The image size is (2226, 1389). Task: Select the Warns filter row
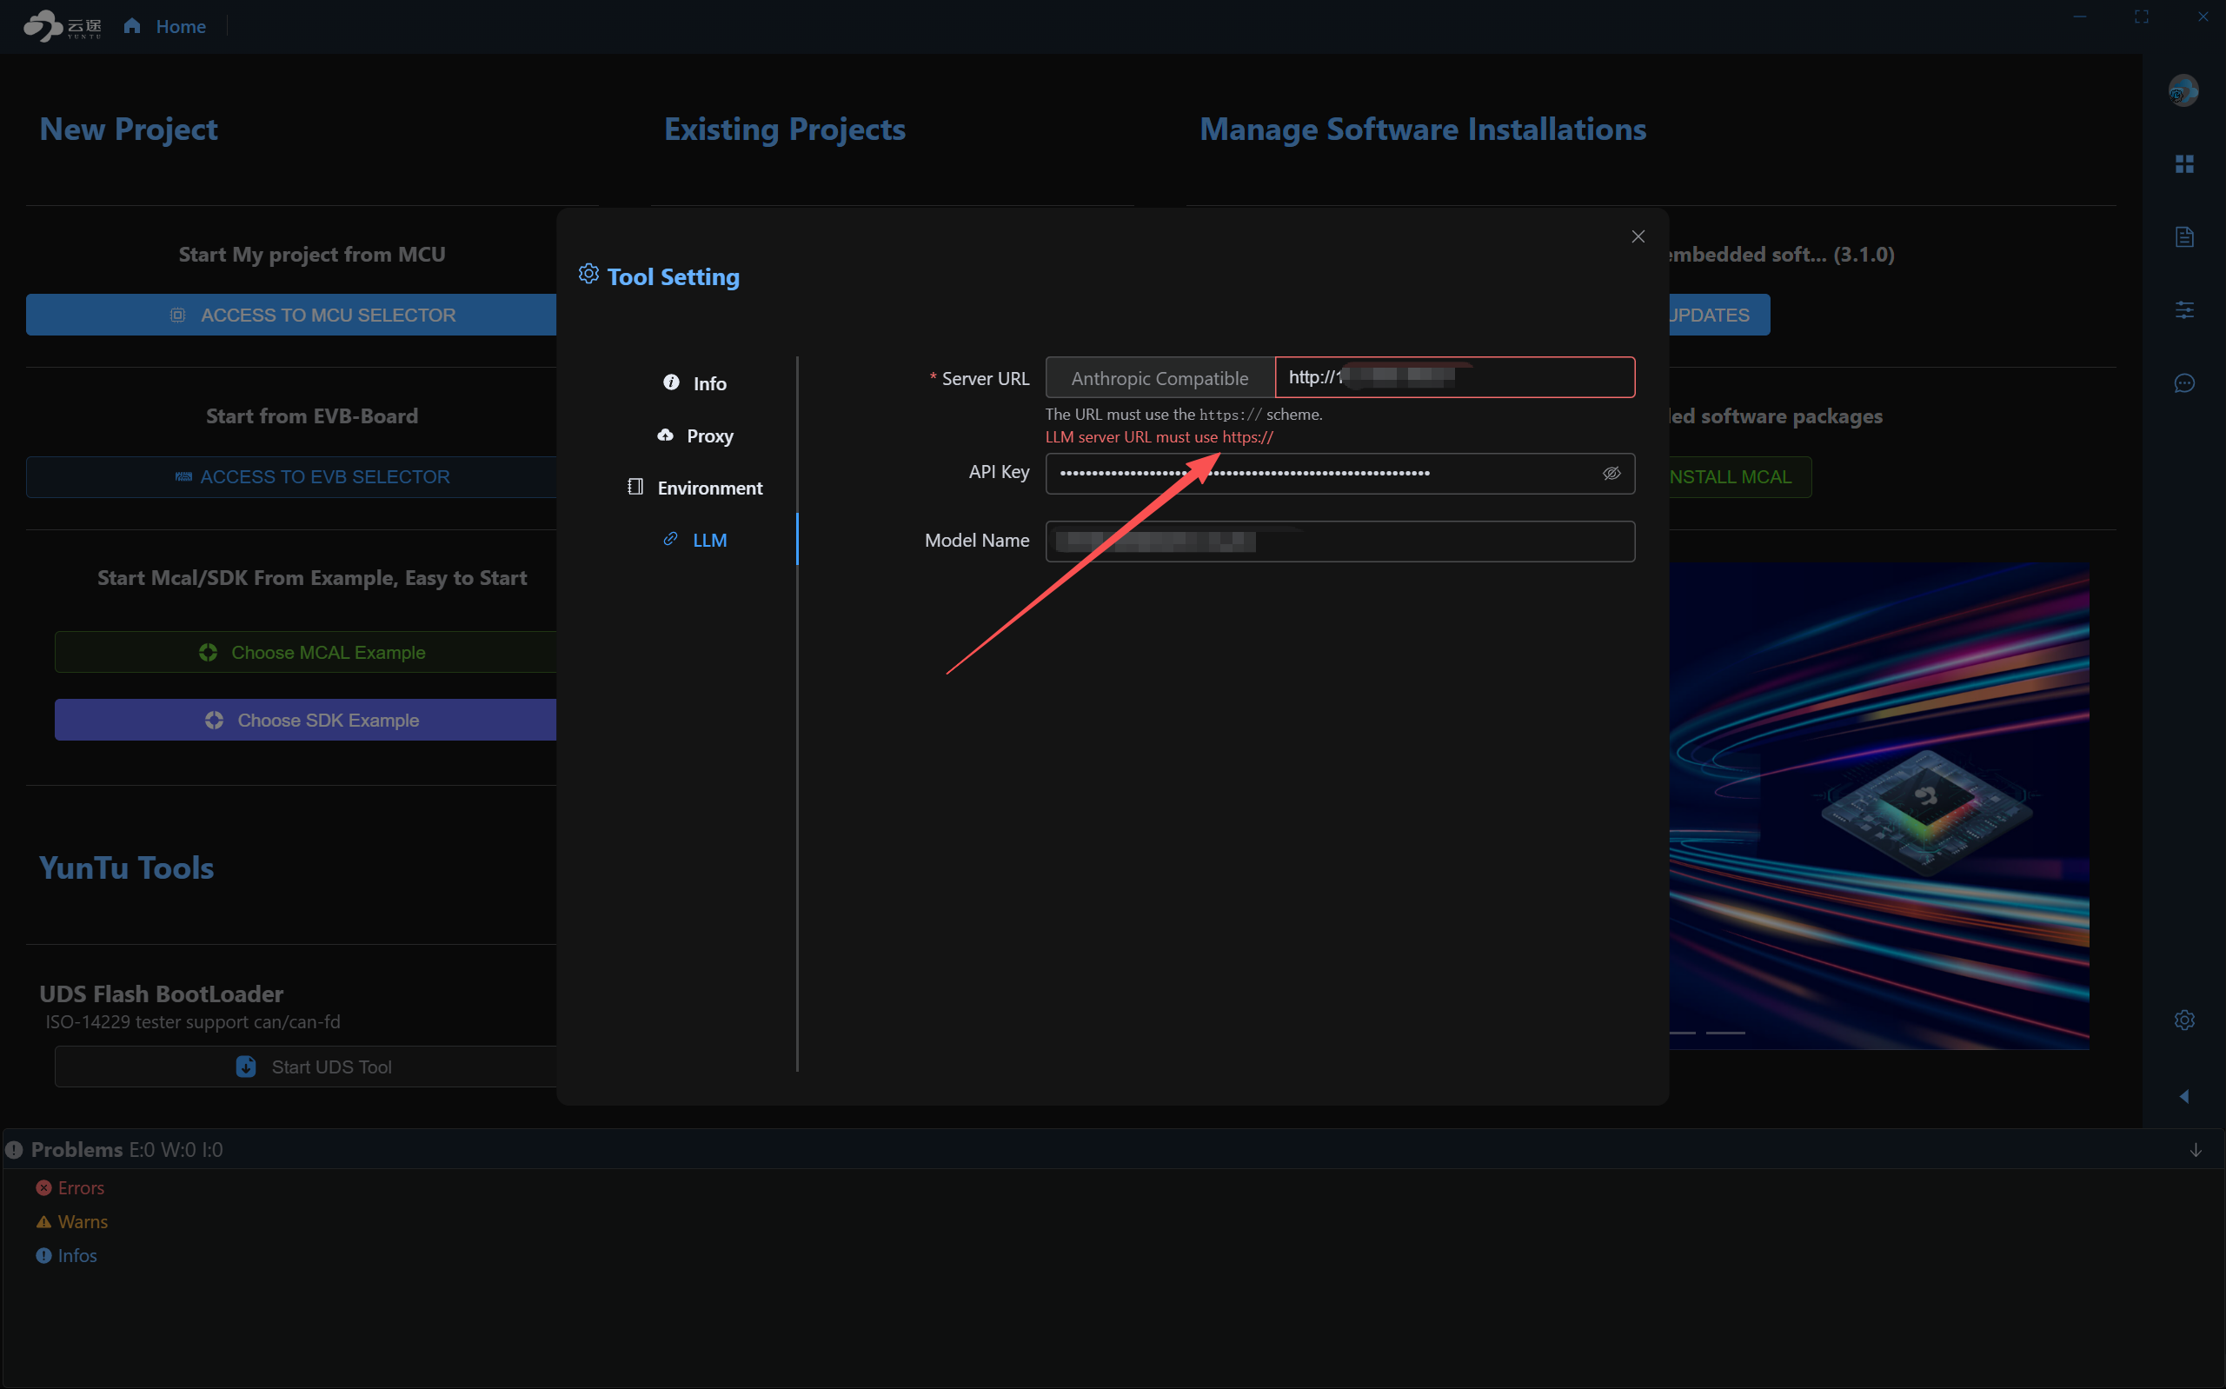[x=72, y=1222]
